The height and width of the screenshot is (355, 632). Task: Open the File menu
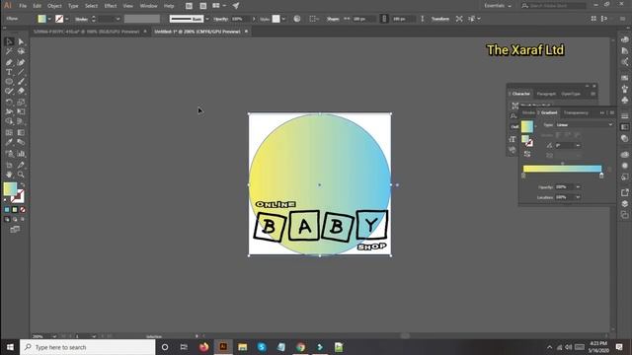pos(23,6)
